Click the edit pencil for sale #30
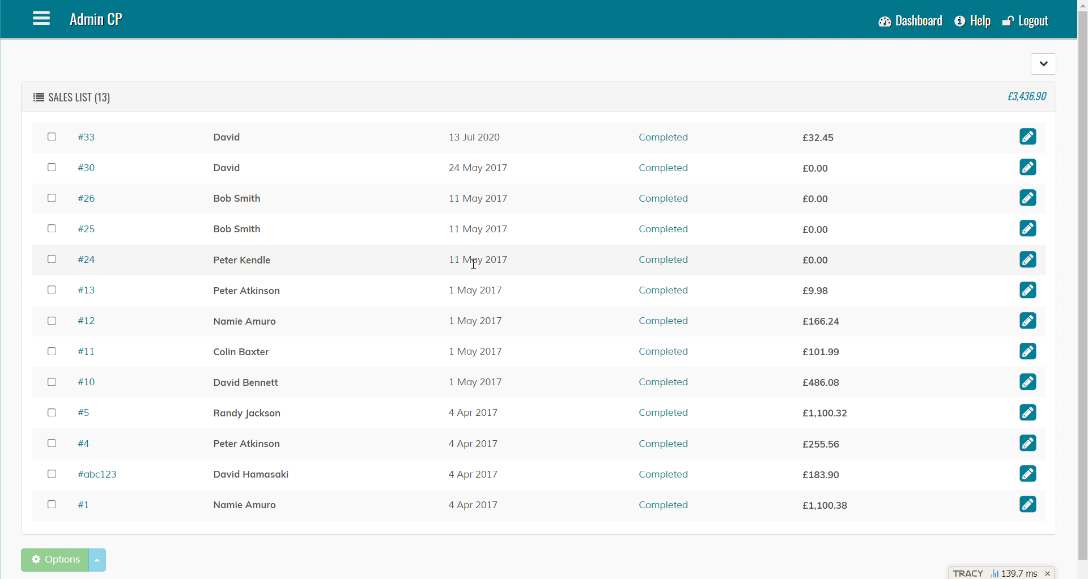The height and width of the screenshot is (579, 1088). tap(1027, 167)
